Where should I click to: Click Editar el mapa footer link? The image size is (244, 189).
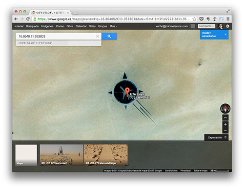201,170
